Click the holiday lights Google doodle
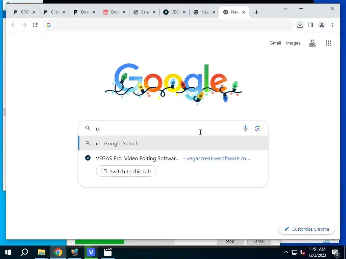Image resolution: width=346 pixels, height=259 pixels. pyautogui.click(x=173, y=84)
